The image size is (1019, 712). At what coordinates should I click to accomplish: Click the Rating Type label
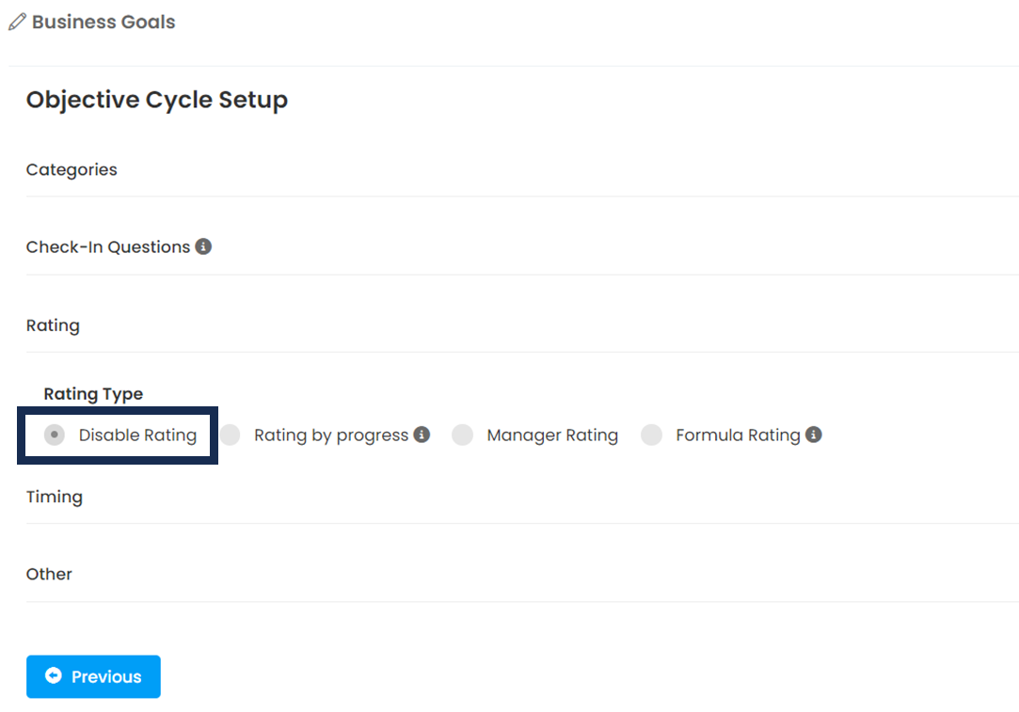[x=93, y=394]
